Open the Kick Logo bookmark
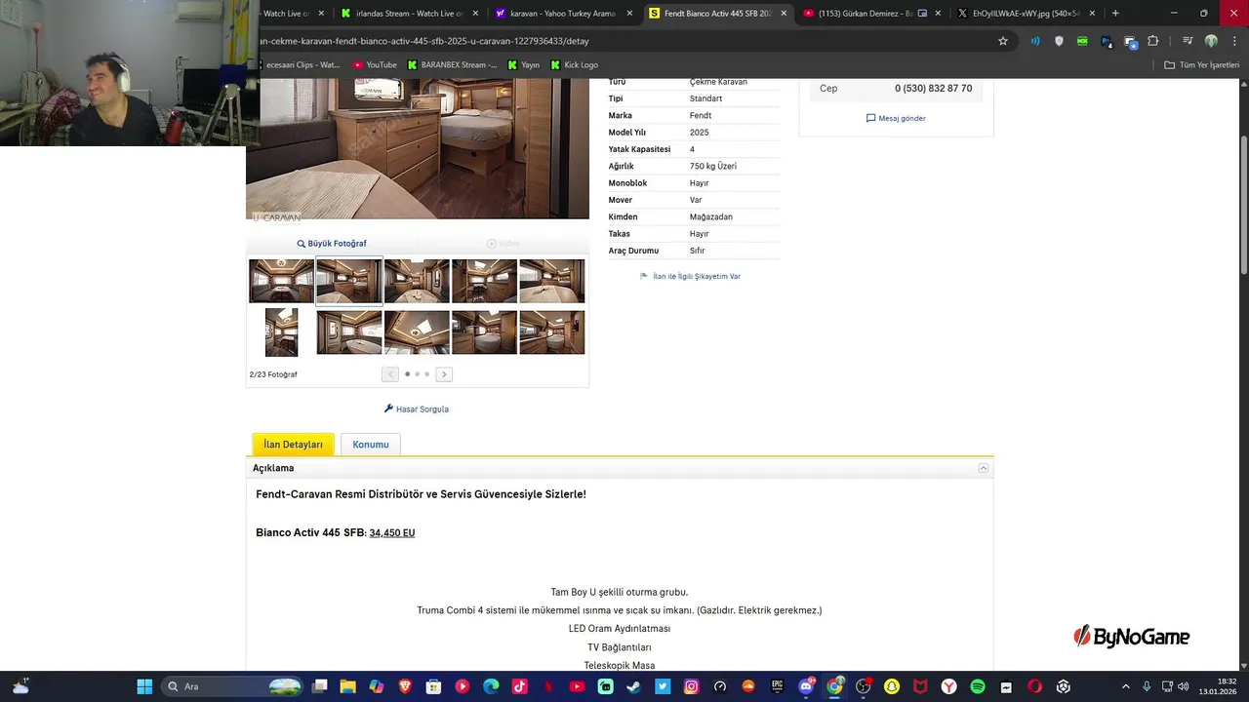 [x=575, y=65]
